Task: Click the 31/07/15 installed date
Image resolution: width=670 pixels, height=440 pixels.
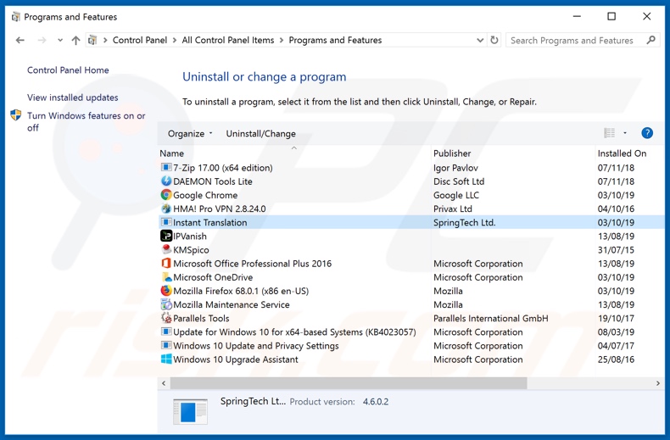Action: [x=616, y=249]
